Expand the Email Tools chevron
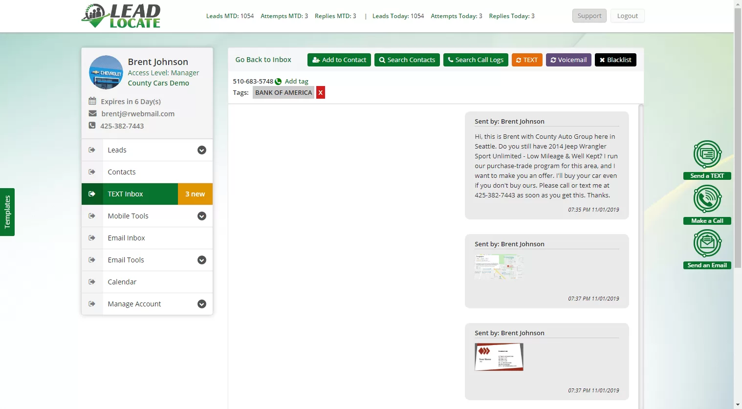Viewport: 742px width, 409px height. click(202, 260)
